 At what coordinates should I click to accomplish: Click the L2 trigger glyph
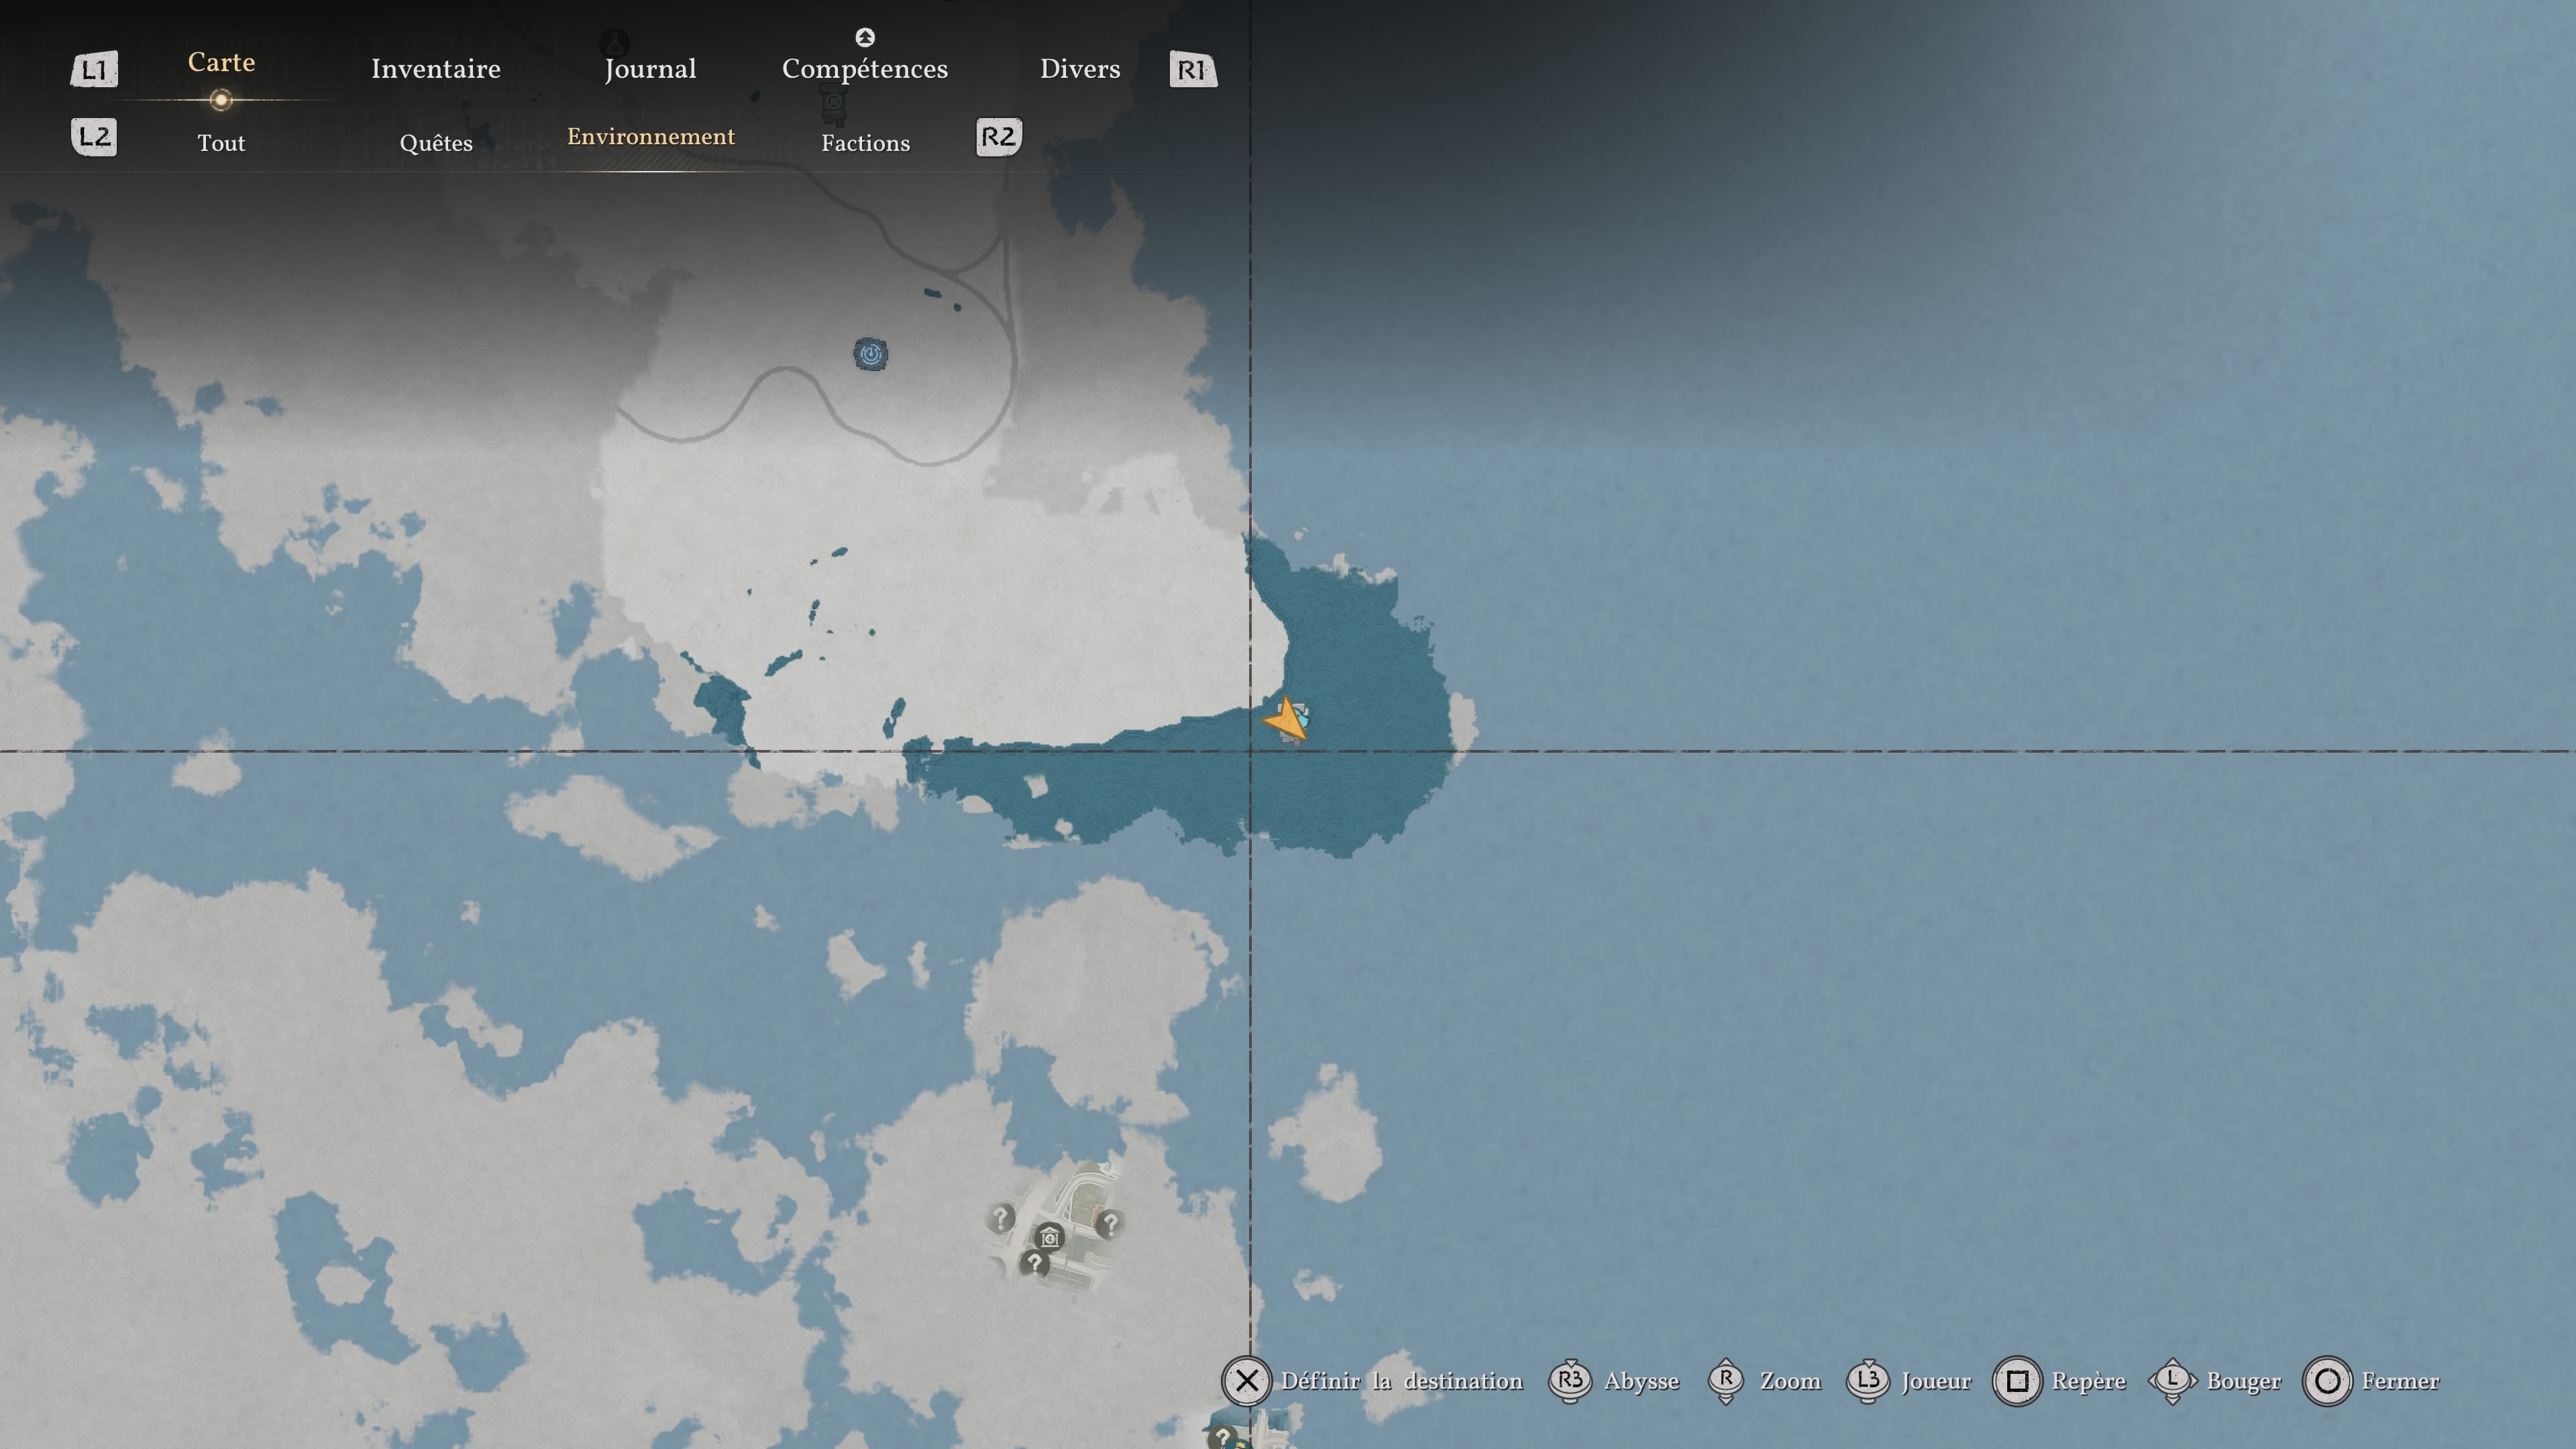tap(94, 137)
